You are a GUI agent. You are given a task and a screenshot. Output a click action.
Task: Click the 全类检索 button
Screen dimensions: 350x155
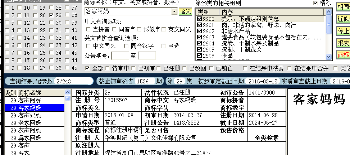[267, 138]
